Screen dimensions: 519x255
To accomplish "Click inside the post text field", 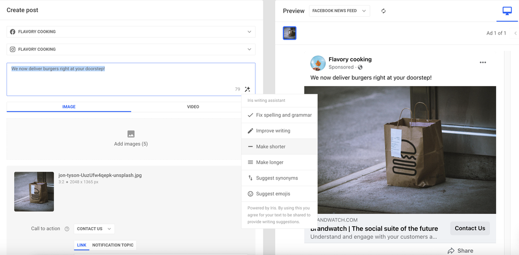I will click(127, 81).
